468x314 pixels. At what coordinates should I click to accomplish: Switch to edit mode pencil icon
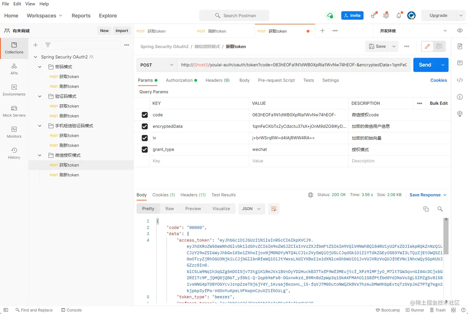pos(427,46)
